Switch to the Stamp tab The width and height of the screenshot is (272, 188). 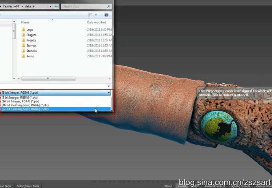[x=168, y=186]
